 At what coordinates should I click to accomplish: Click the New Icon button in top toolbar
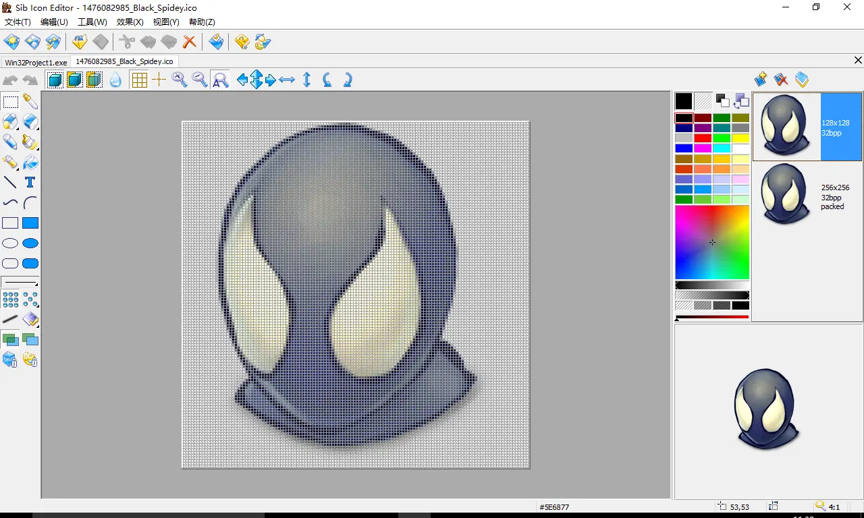click(x=11, y=42)
